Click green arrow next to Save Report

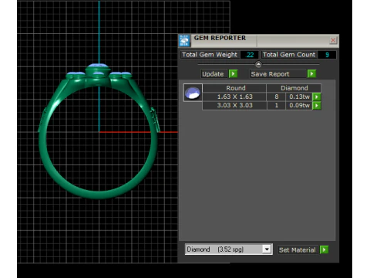[x=311, y=74]
